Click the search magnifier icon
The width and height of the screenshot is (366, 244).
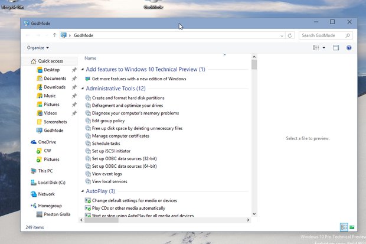(x=348, y=35)
